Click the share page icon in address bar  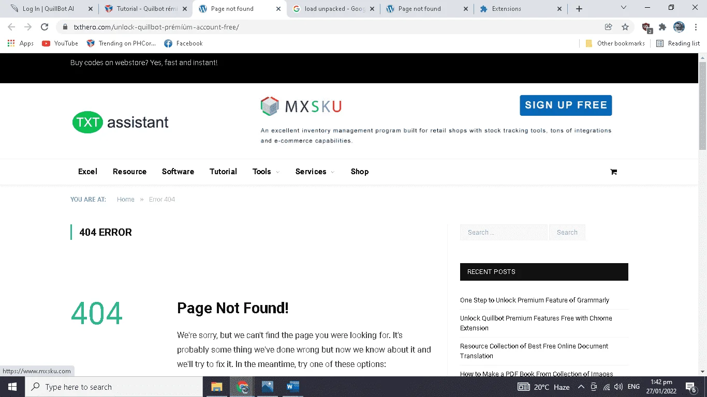(609, 27)
